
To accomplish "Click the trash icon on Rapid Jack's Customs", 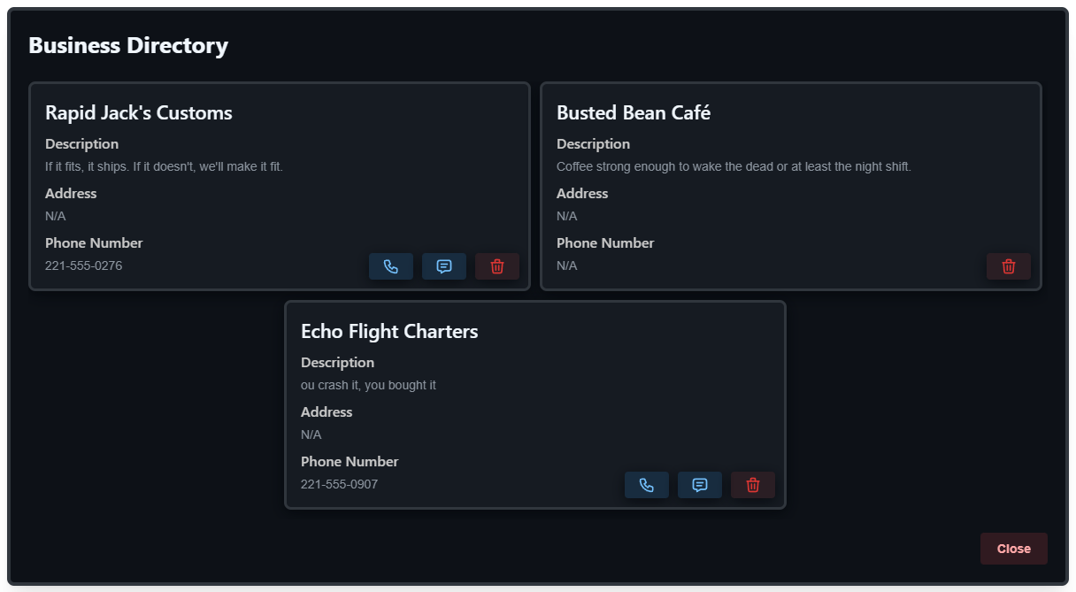I will pyautogui.click(x=496, y=266).
